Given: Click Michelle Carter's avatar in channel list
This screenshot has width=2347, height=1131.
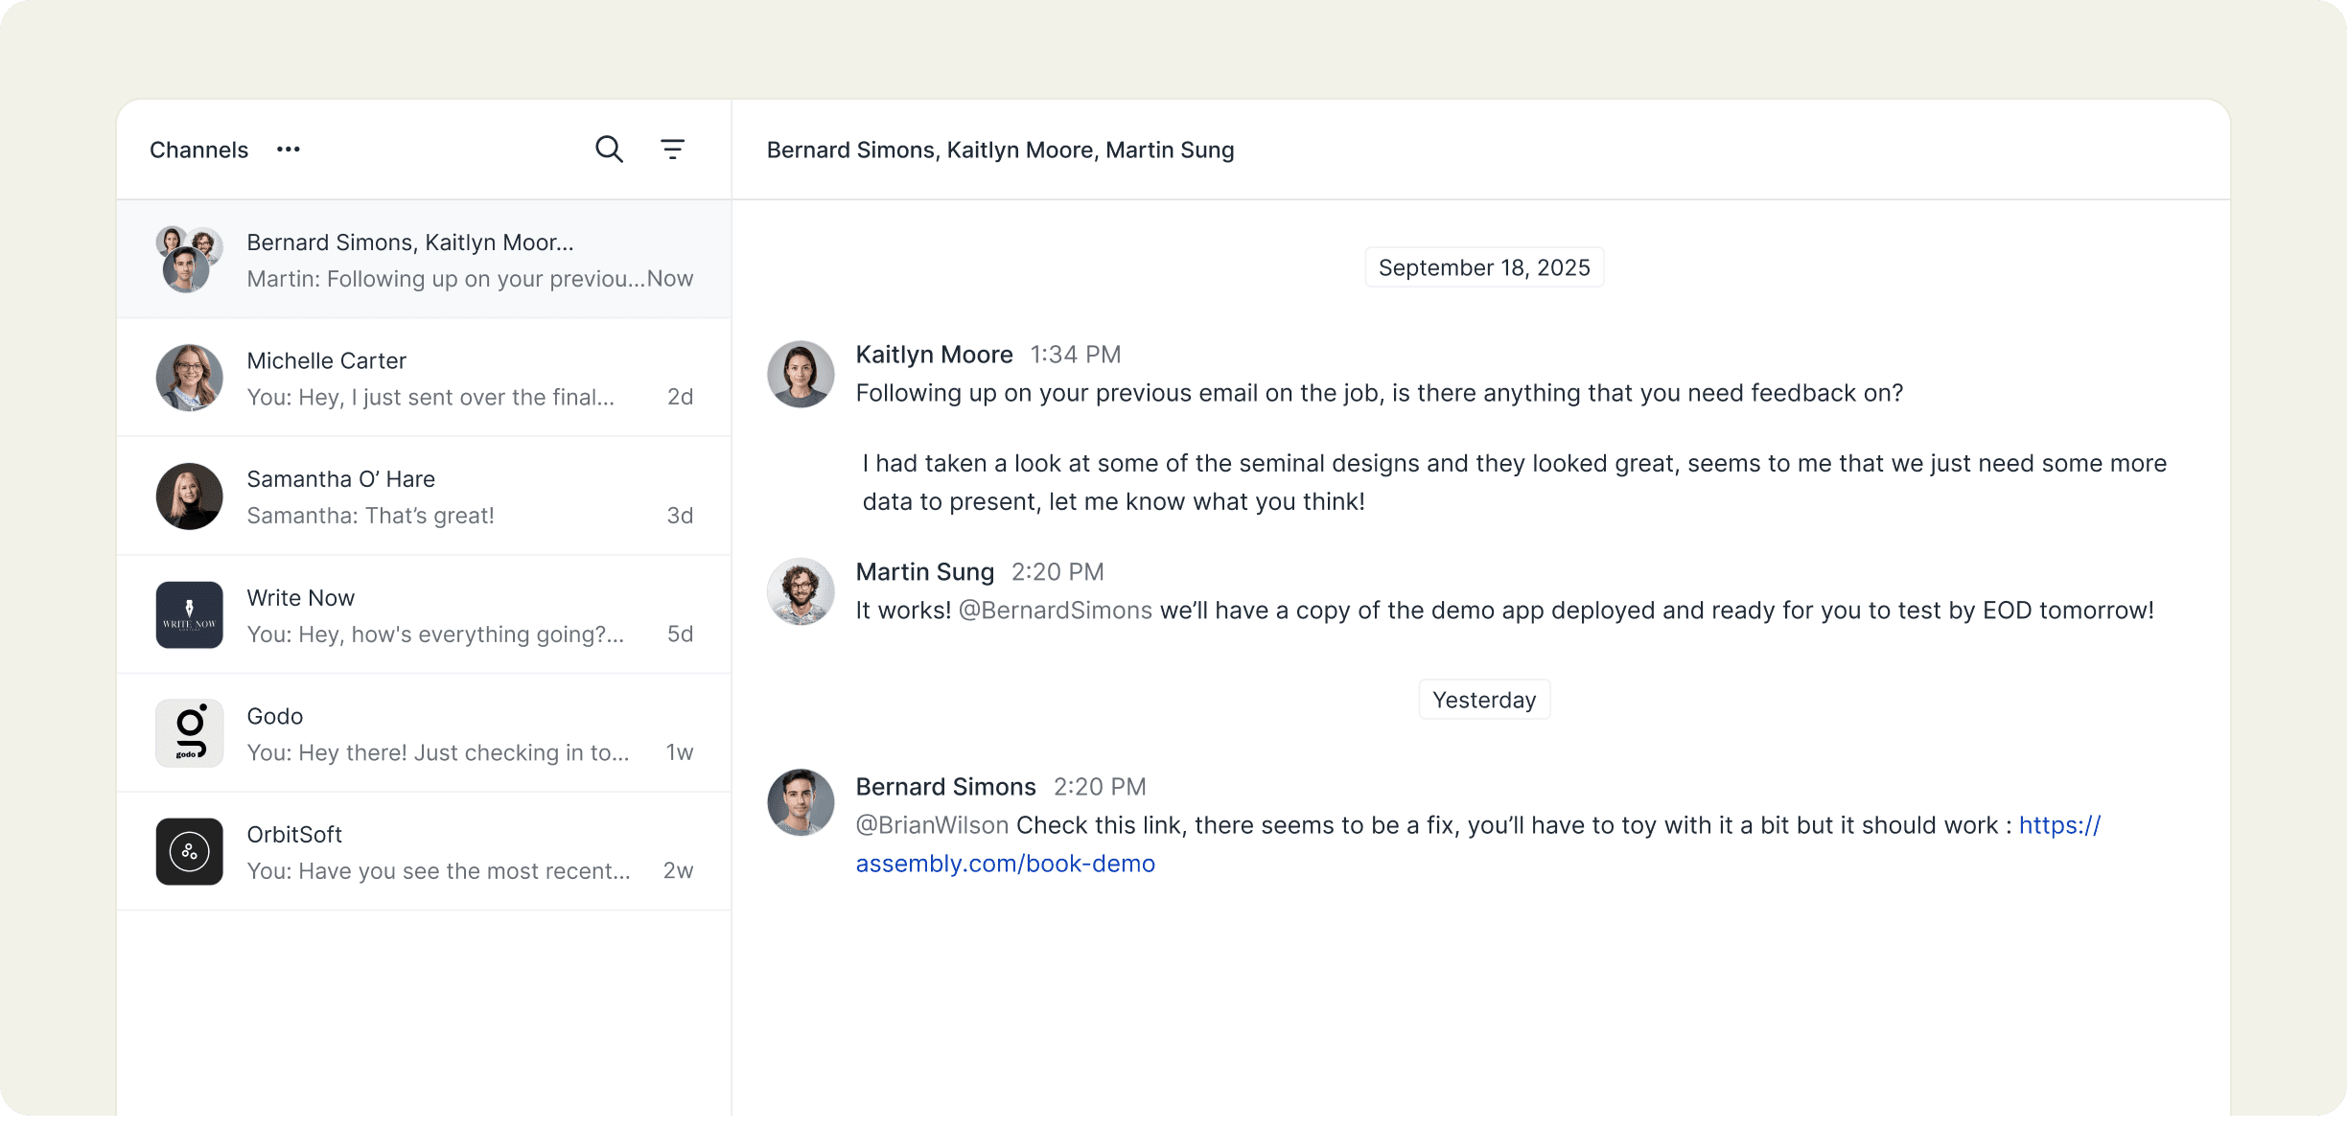Looking at the screenshot, I should (190, 378).
